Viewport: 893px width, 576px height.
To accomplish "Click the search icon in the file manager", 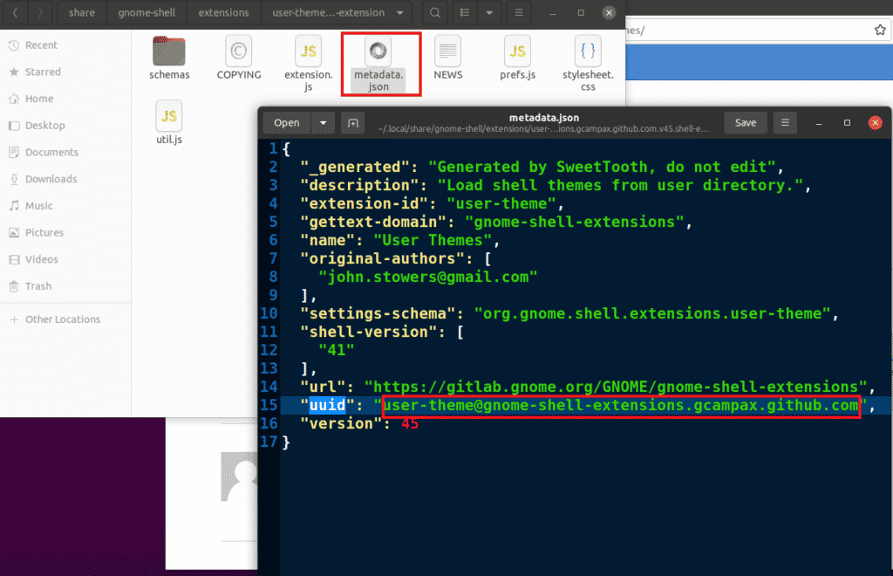I will pos(433,12).
